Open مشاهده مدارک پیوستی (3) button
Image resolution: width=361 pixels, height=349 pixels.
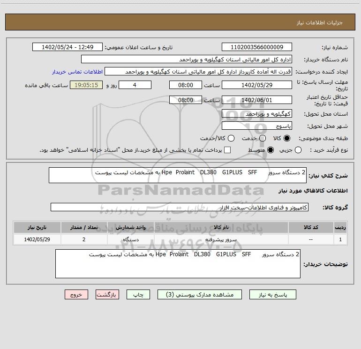pos(200,295)
